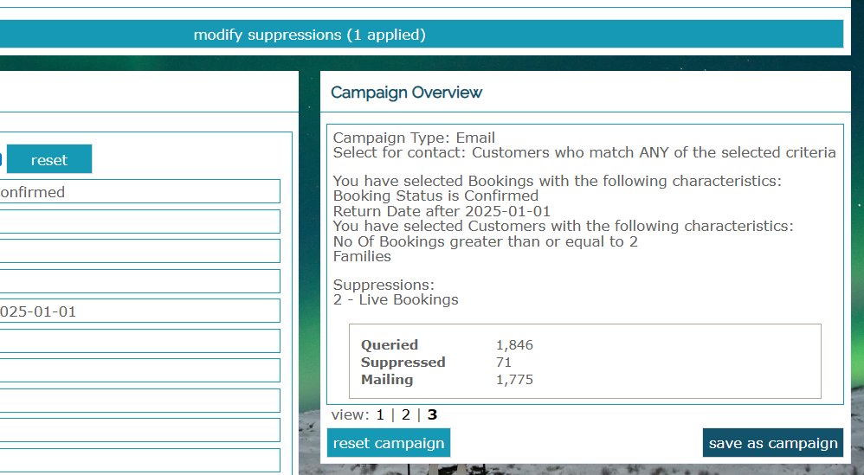Select the empty field directly below the Confirmed field
864x475 pixels.
point(140,221)
